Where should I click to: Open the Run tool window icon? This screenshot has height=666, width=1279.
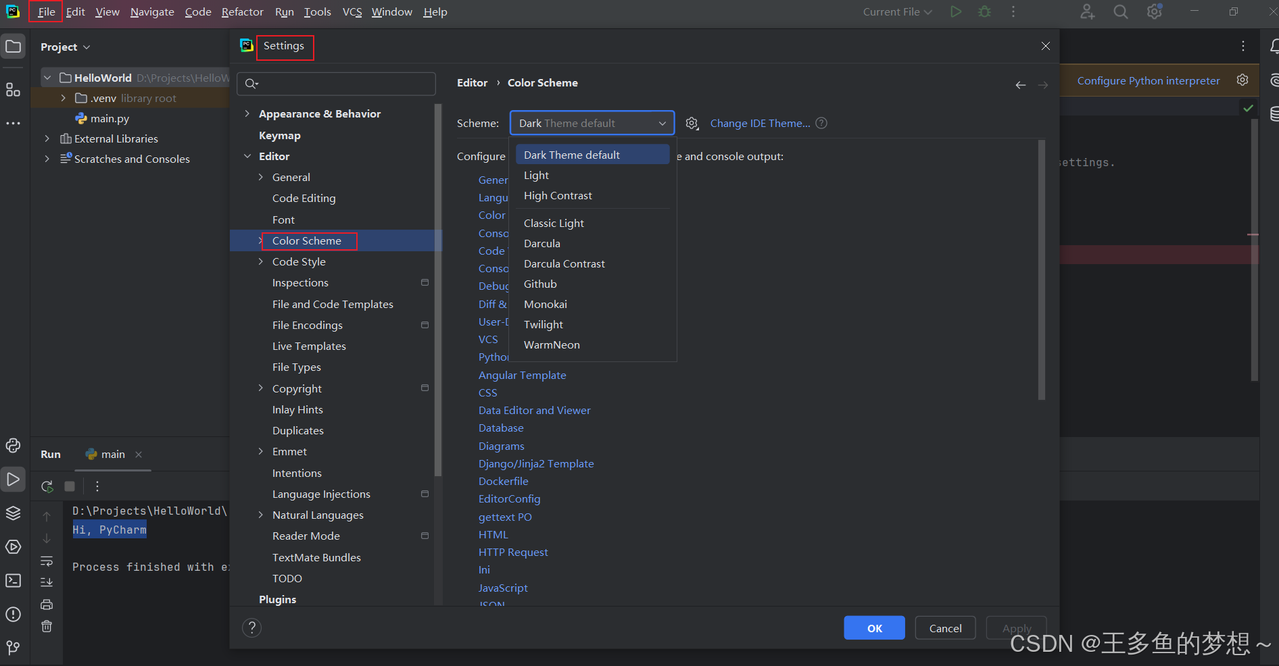pyautogui.click(x=13, y=480)
